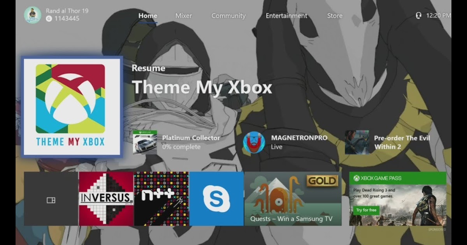Launch the N++ game tile
This screenshot has width=467, height=245.
point(162,199)
